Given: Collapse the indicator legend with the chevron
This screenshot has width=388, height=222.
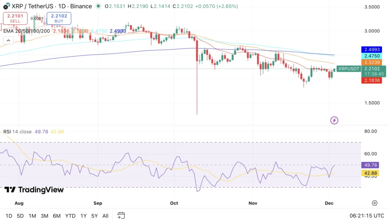Looking at the screenshot, I should coord(8,40).
